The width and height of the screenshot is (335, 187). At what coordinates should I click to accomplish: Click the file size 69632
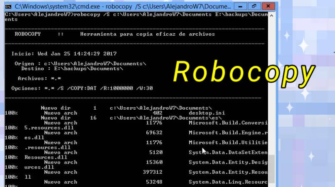tap(154, 133)
